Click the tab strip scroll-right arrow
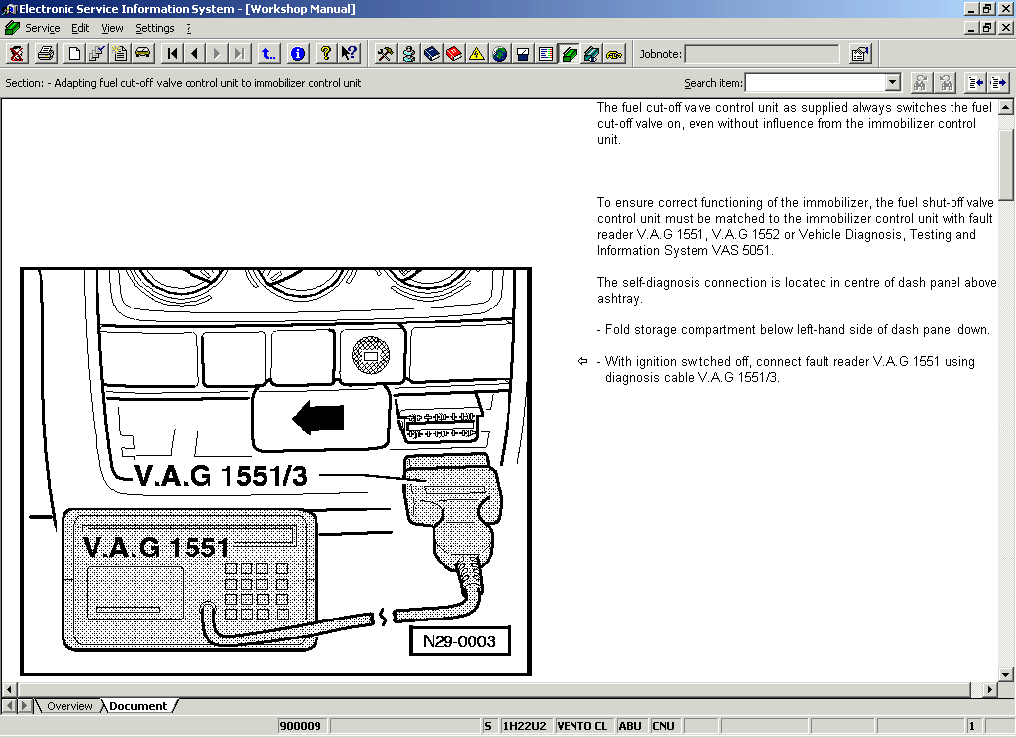Image resolution: width=1016 pixels, height=738 pixels. pyautogui.click(x=24, y=705)
